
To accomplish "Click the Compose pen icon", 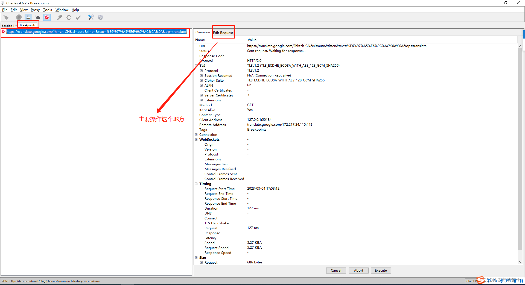I will [60, 17].
